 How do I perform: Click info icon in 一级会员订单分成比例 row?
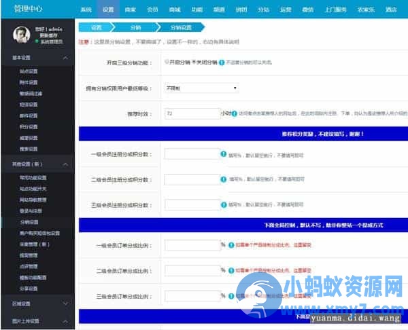click(231, 245)
